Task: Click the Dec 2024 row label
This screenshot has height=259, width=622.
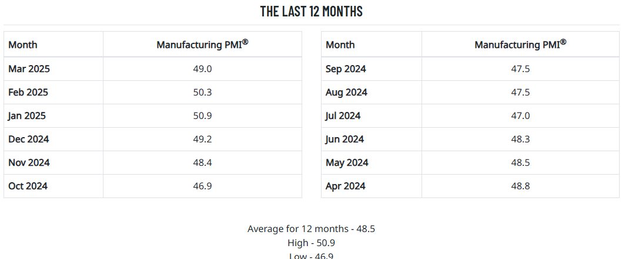Action: point(29,139)
